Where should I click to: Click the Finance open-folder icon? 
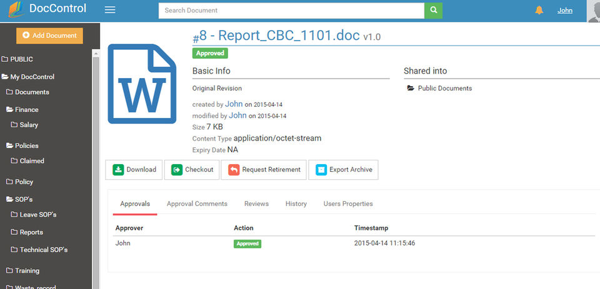click(9, 110)
